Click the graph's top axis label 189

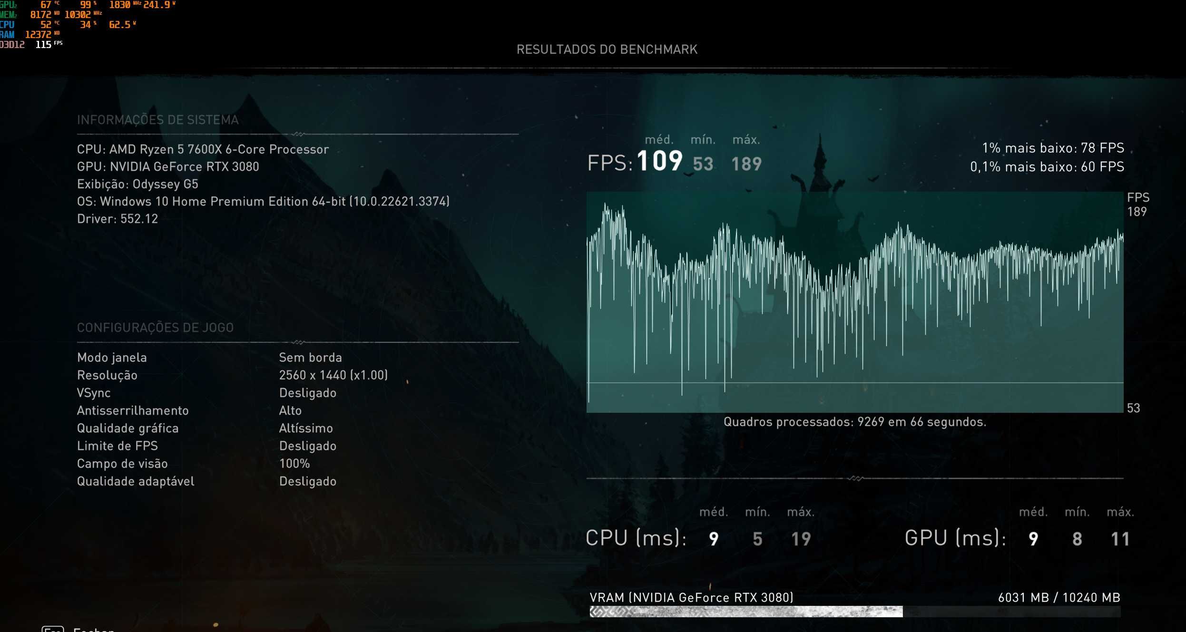[x=1137, y=212]
